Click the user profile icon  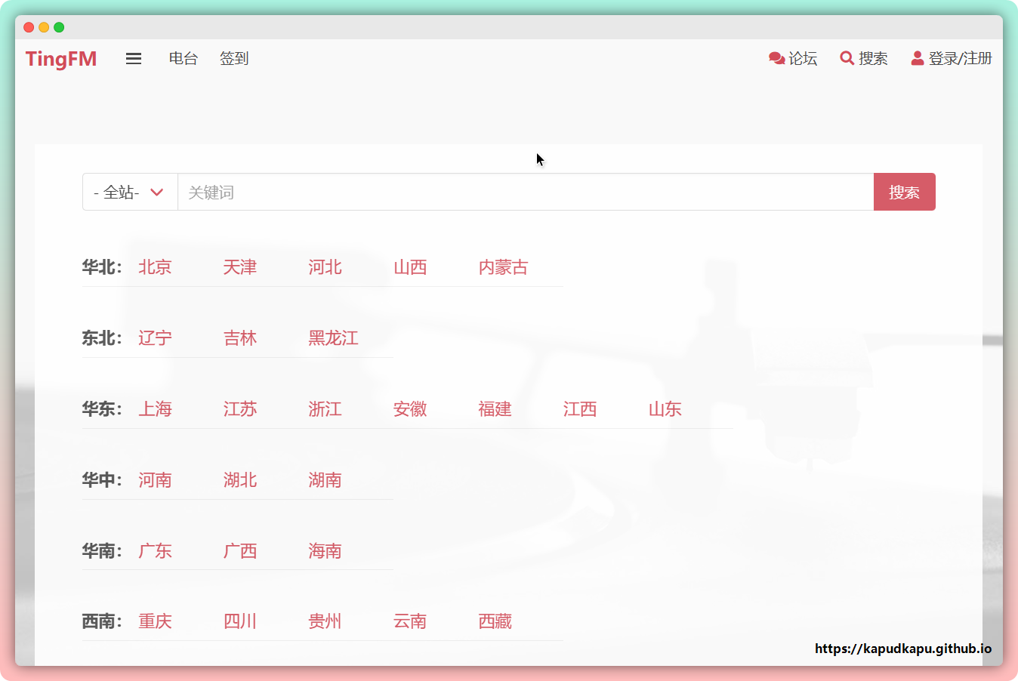(x=917, y=58)
